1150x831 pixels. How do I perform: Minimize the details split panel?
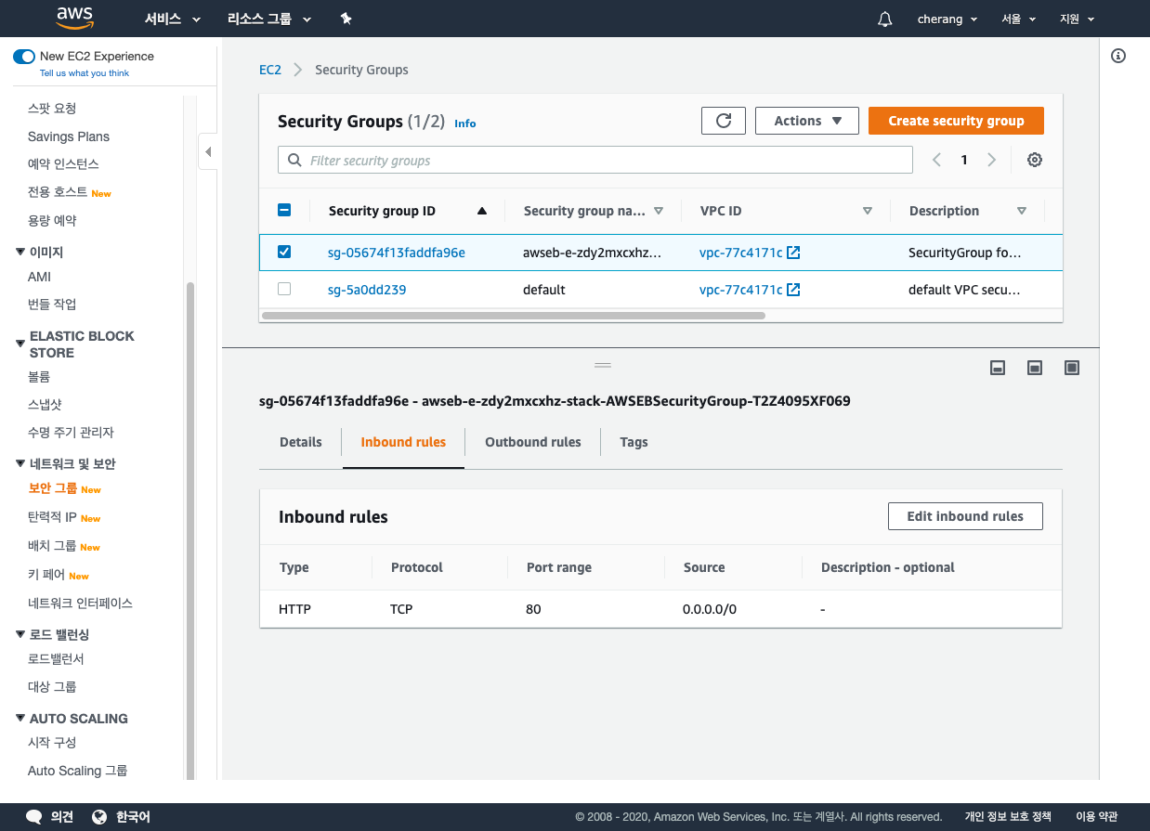tap(998, 368)
